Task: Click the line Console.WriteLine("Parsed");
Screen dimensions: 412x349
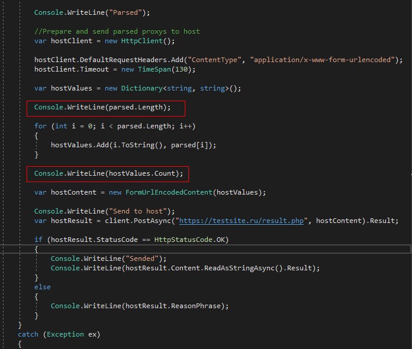Action: coord(92,12)
